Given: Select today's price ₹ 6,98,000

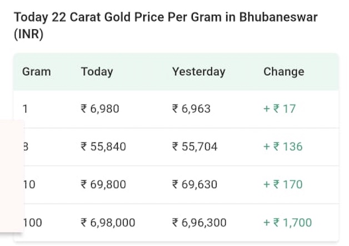Looking at the screenshot, I should (108, 223).
